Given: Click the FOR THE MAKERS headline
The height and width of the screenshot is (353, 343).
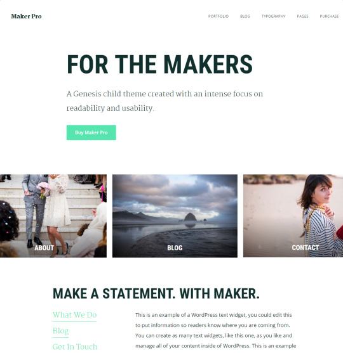Looking at the screenshot, I should pyautogui.click(x=159, y=65).
